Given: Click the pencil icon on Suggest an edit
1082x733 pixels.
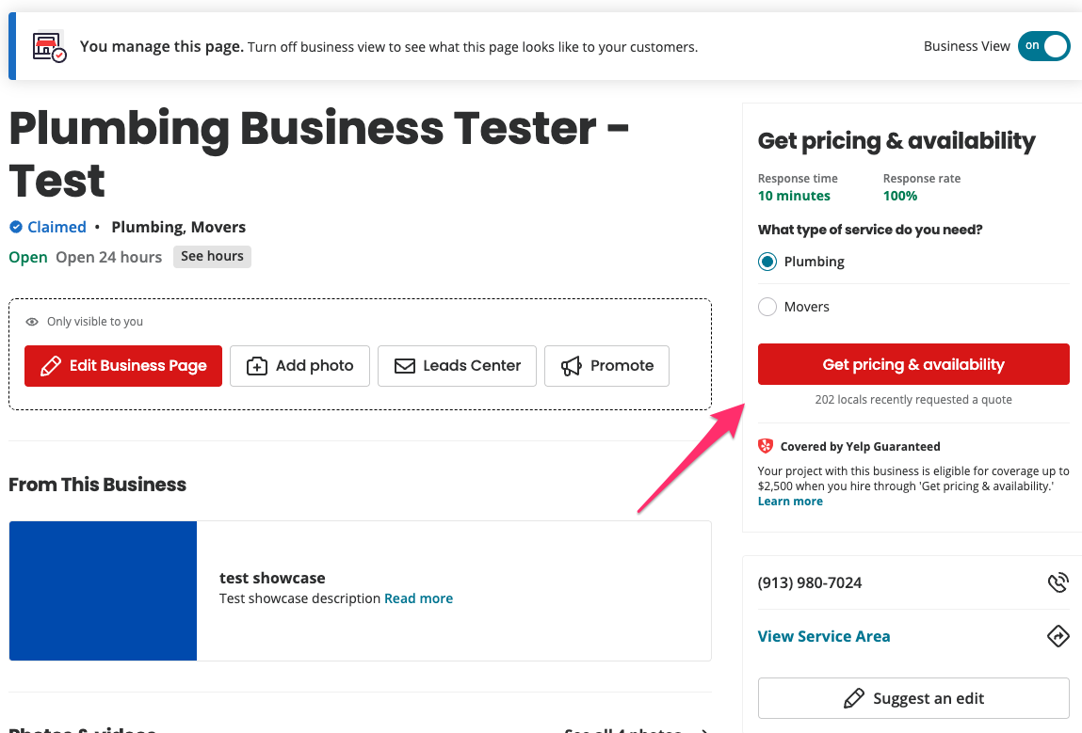Looking at the screenshot, I should click(853, 698).
